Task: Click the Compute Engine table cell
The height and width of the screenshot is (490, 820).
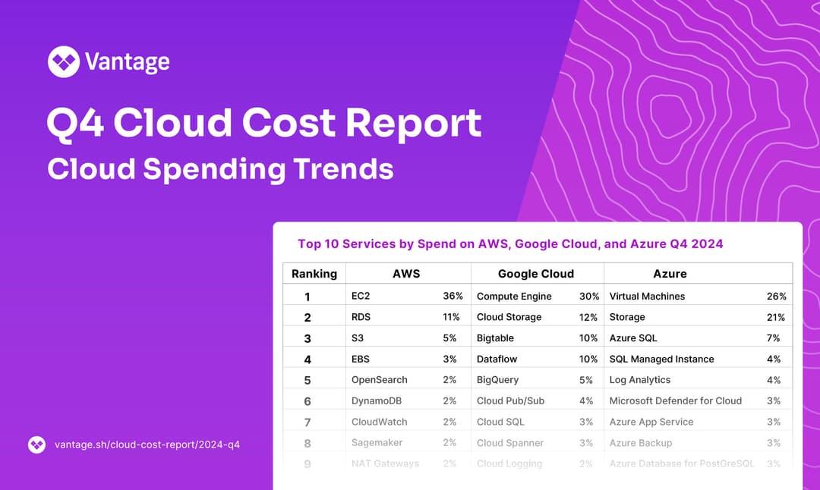Action: pyautogui.click(x=514, y=296)
